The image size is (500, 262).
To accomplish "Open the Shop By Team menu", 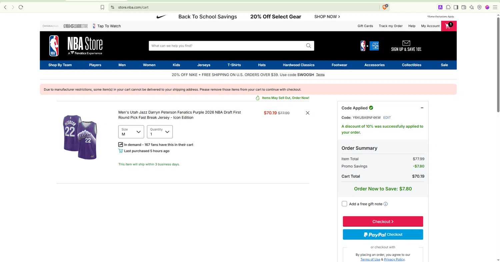I will tap(60, 65).
